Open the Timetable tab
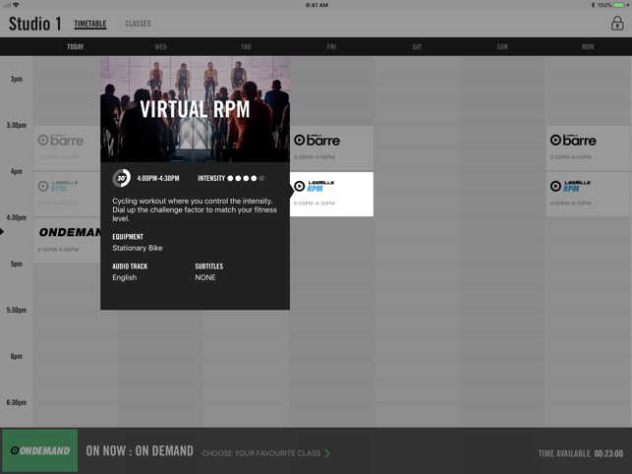Image resolution: width=632 pixels, height=474 pixels. [89, 24]
